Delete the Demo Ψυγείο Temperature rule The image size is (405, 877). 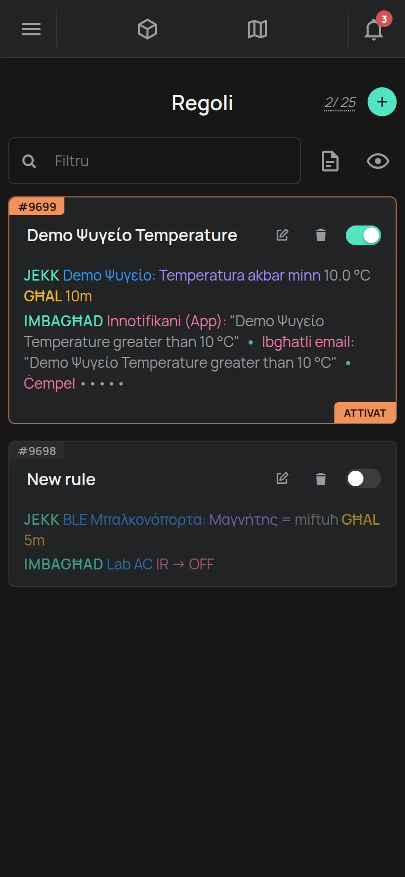[321, 235]
